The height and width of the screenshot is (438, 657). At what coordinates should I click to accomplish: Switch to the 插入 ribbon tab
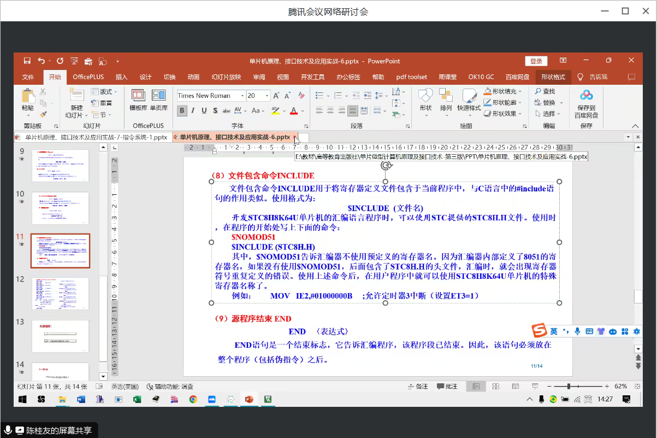(x=121, y=77)
